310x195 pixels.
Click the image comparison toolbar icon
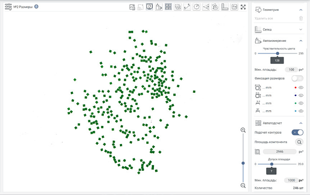(178, 7)
